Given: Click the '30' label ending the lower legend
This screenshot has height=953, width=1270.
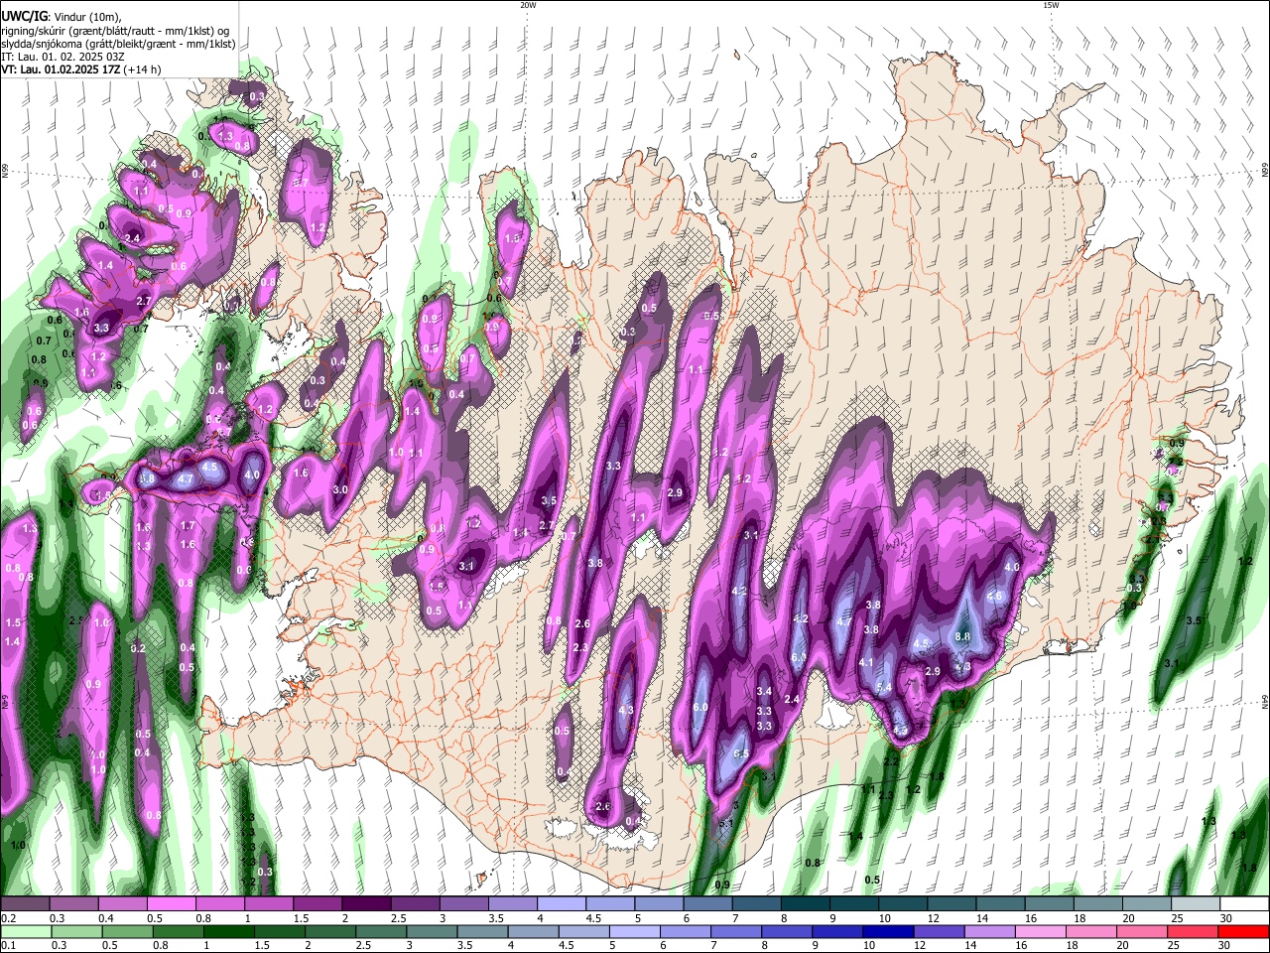Looking at the screenshot, I should (x=1226, y=946).
